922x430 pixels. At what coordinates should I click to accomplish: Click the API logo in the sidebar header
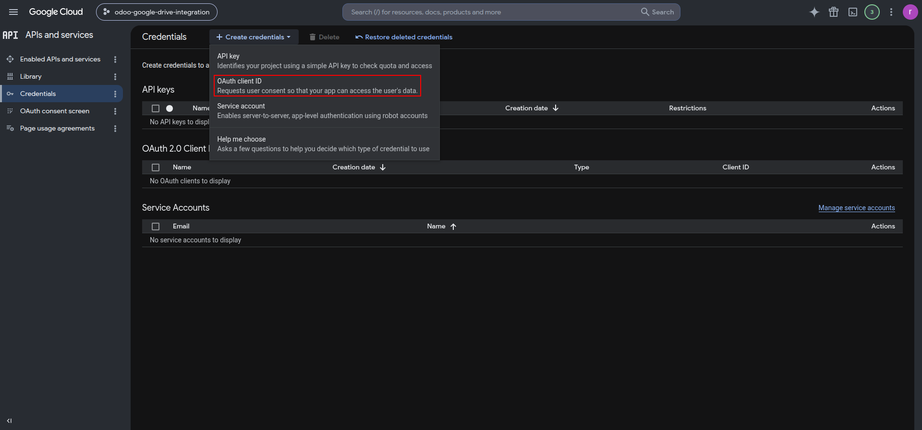tap(10, 35)
